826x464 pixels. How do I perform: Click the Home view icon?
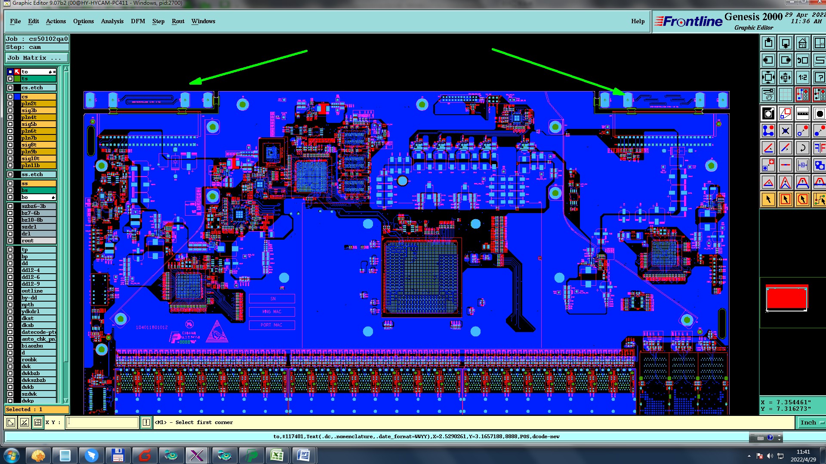point(802,43)
